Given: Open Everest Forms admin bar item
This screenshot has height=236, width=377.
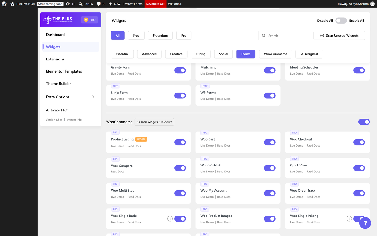Looking at the screenshot, I should pyautogui.click(x=133, y=4).
